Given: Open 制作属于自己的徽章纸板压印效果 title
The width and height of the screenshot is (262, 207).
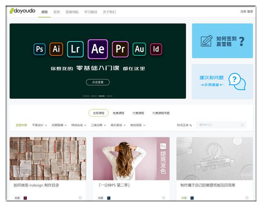Looking at the screenshot, I should (208, 185).
